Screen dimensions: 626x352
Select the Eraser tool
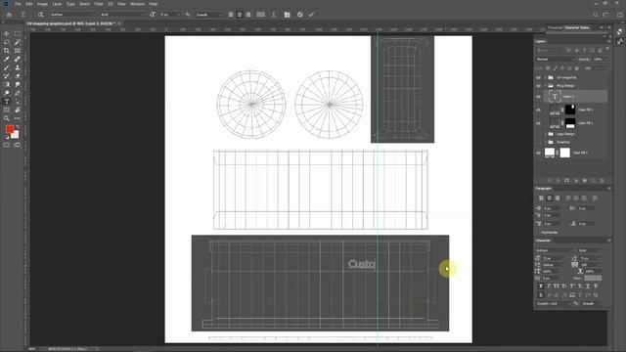18,76
